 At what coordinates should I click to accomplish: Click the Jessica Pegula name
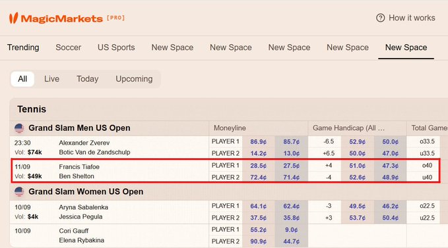80,216
